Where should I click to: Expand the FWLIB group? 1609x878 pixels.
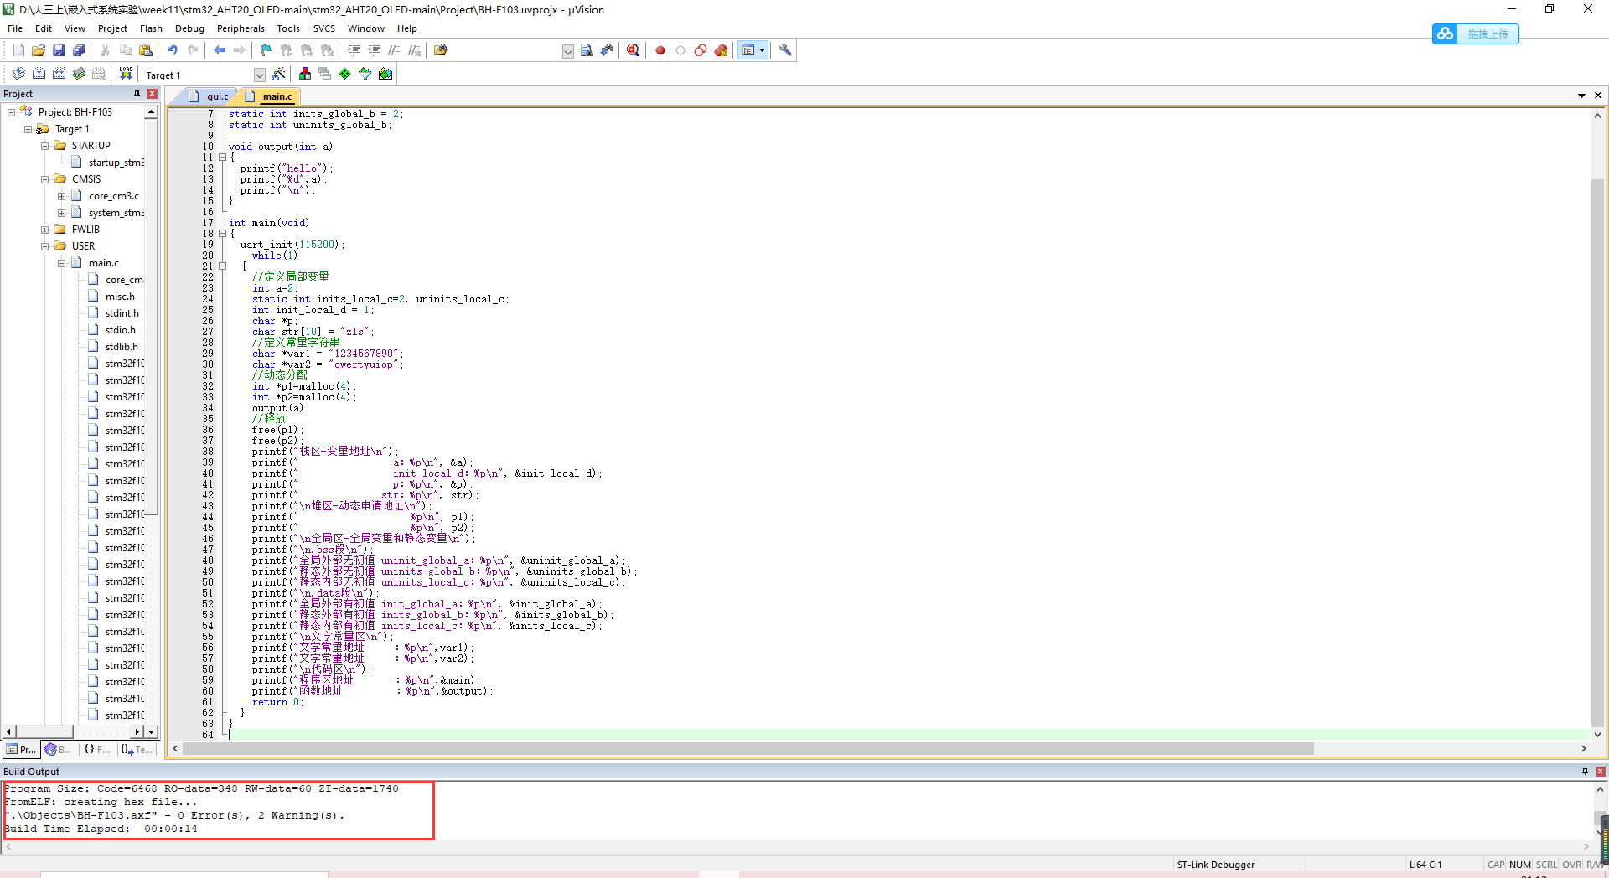point(44,229)
